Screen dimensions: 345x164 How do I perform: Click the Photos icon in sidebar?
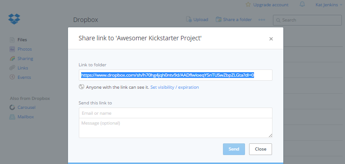point(12,49)
